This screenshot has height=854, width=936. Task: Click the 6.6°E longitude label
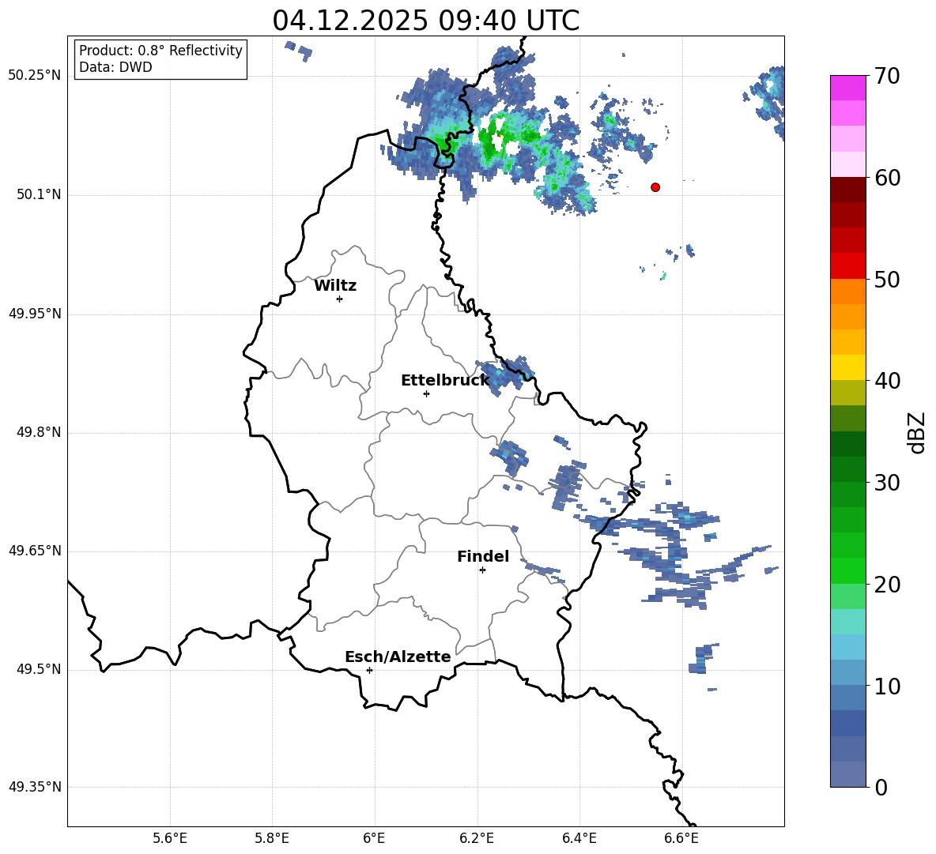coord(681,838)
